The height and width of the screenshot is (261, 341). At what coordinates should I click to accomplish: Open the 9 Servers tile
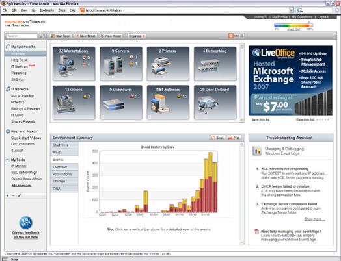pos(121,64)
